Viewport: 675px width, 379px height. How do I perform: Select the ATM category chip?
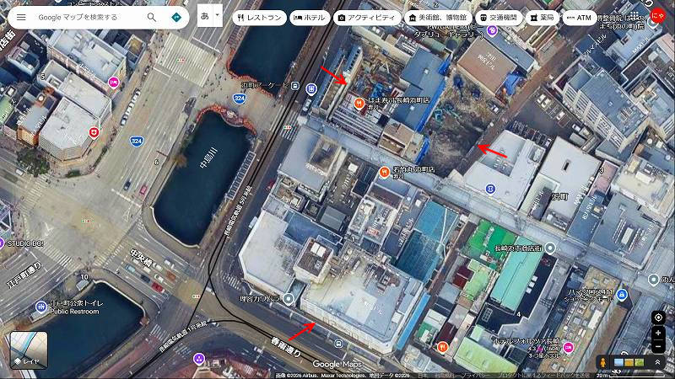[x=579, y=18]
